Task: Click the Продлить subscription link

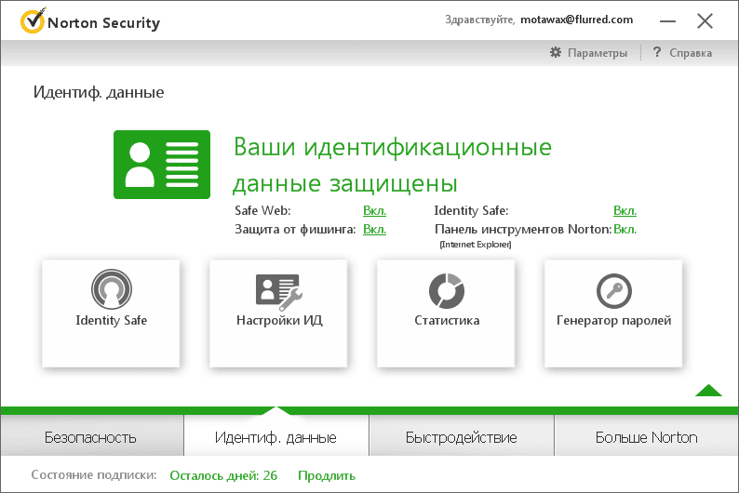Action: [327, 475]
